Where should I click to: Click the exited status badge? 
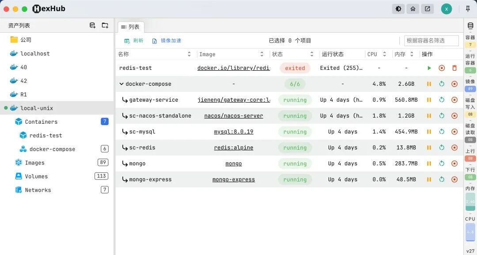click(295, 68)
